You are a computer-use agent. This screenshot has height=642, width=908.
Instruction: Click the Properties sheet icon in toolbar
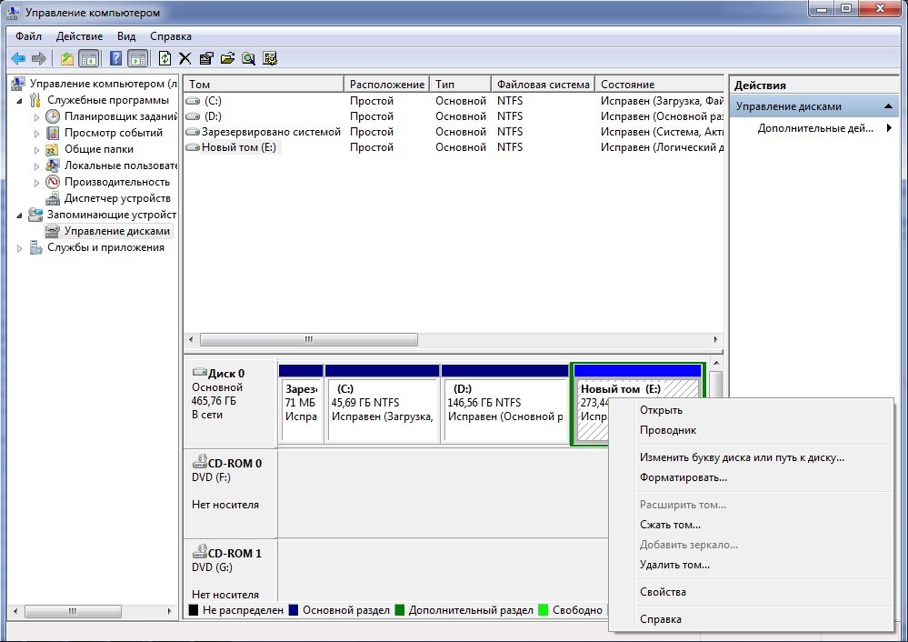[206, 58]
